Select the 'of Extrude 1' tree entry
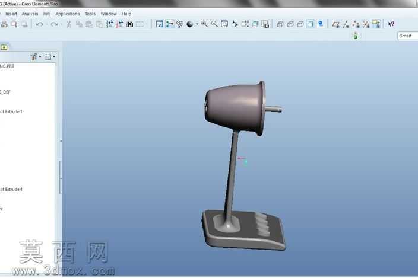 11,111
